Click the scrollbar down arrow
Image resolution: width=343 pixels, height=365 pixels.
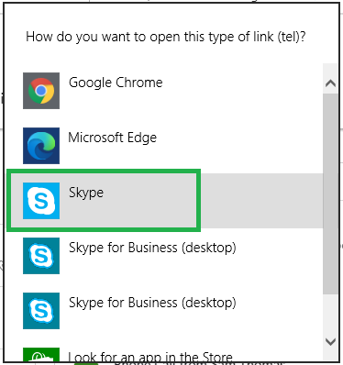click(x=330, y=341)
